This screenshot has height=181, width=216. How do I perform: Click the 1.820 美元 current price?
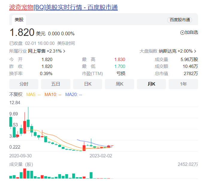point(28,32)
